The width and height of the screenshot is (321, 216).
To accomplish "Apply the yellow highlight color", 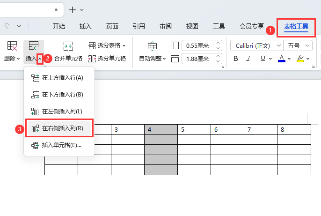I will point(300,59).
